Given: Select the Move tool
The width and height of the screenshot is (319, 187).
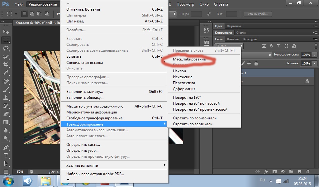Looking at the screenshot, I should coord(6,32).
